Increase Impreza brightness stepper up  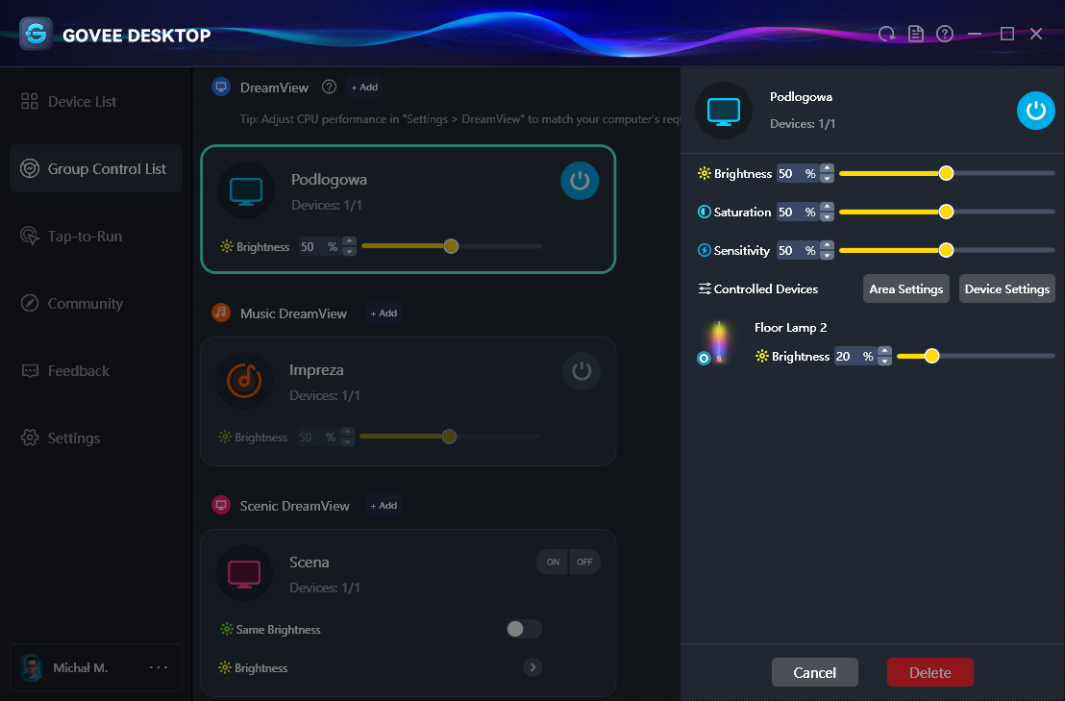point(347,432)
